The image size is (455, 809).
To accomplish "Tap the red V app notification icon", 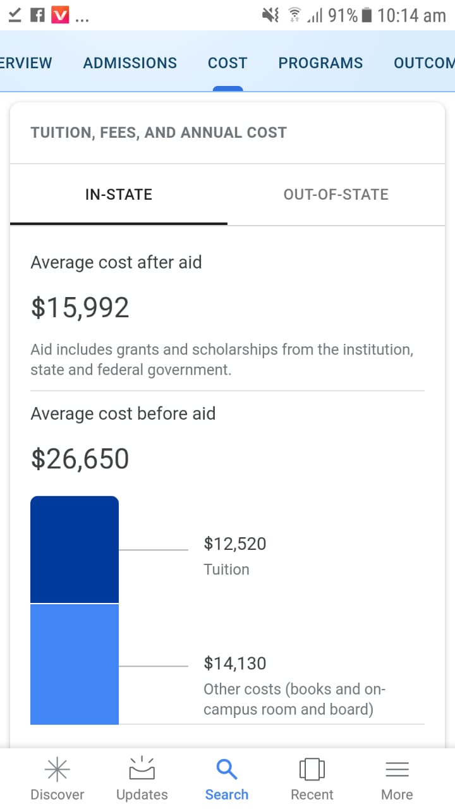I will 59,15.
